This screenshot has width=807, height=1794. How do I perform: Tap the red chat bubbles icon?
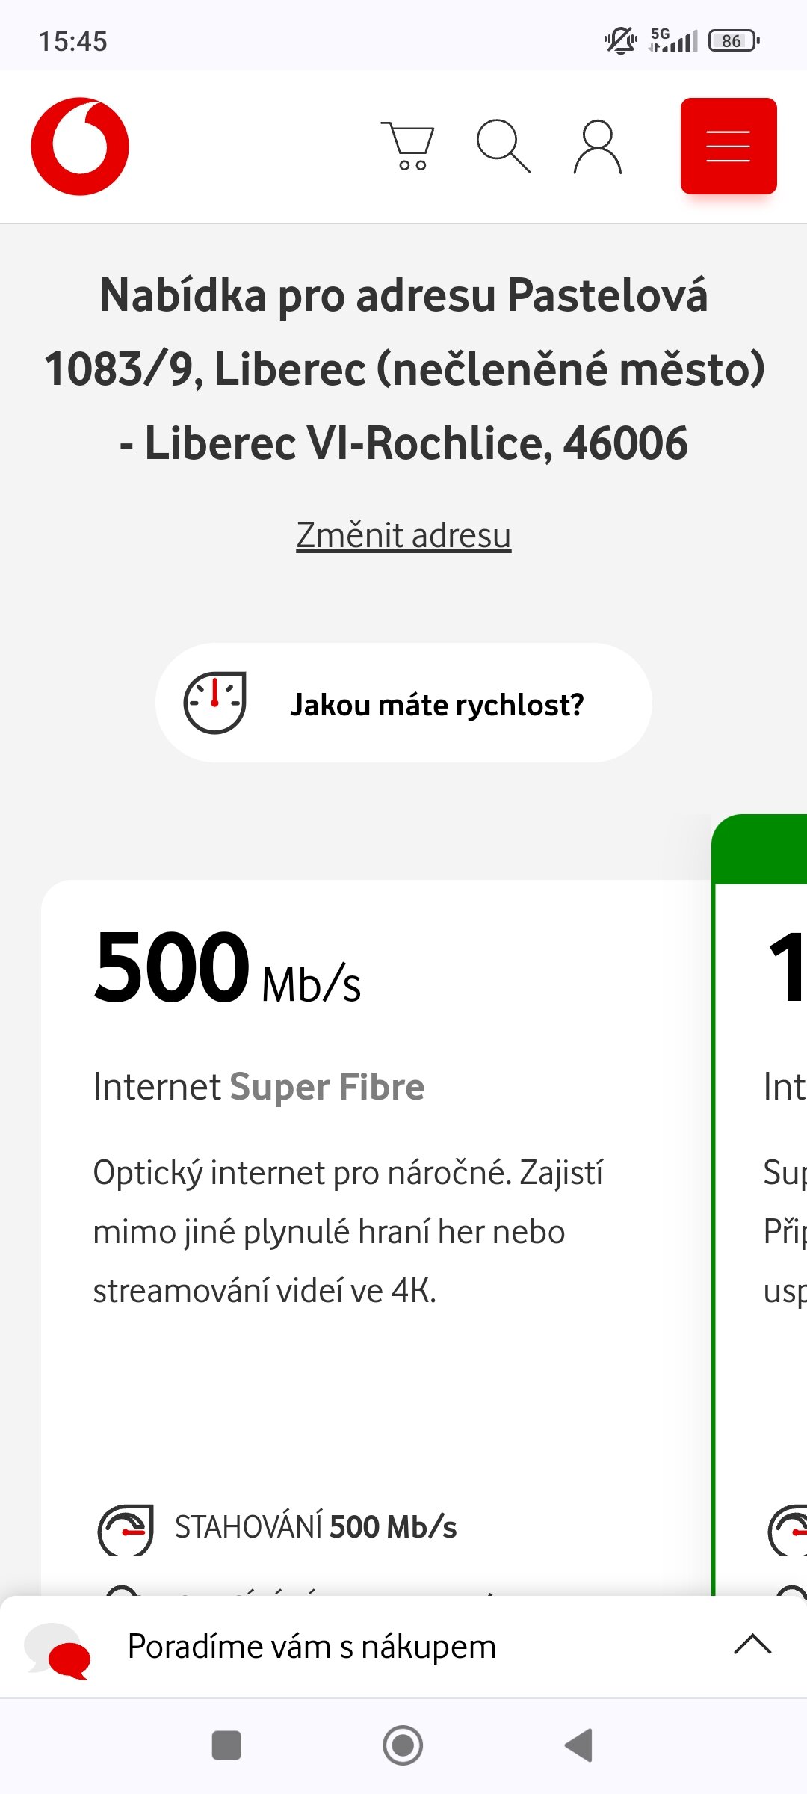pyautogui.click(x=58, y=1649)
